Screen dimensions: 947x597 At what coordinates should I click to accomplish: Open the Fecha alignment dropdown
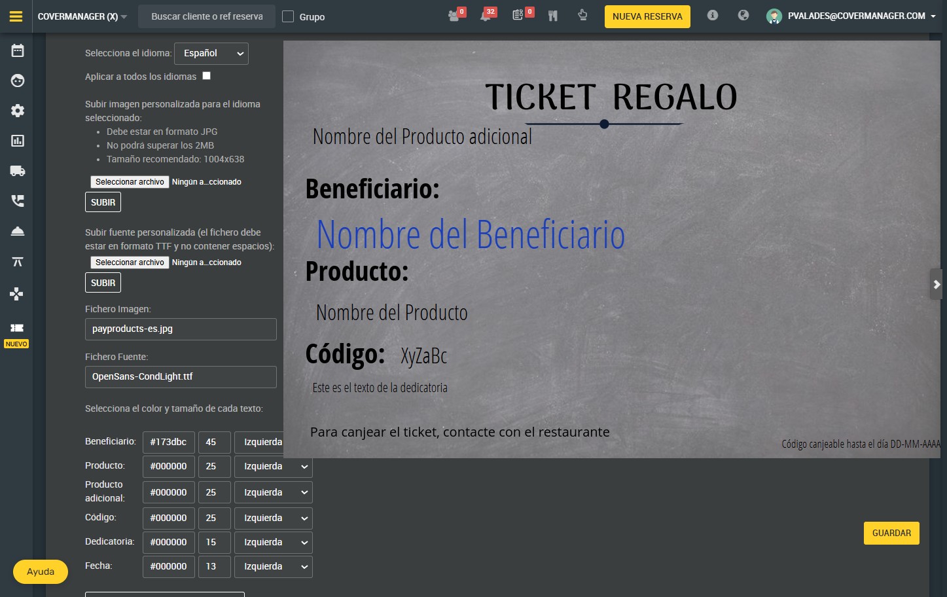pos(273,567)
